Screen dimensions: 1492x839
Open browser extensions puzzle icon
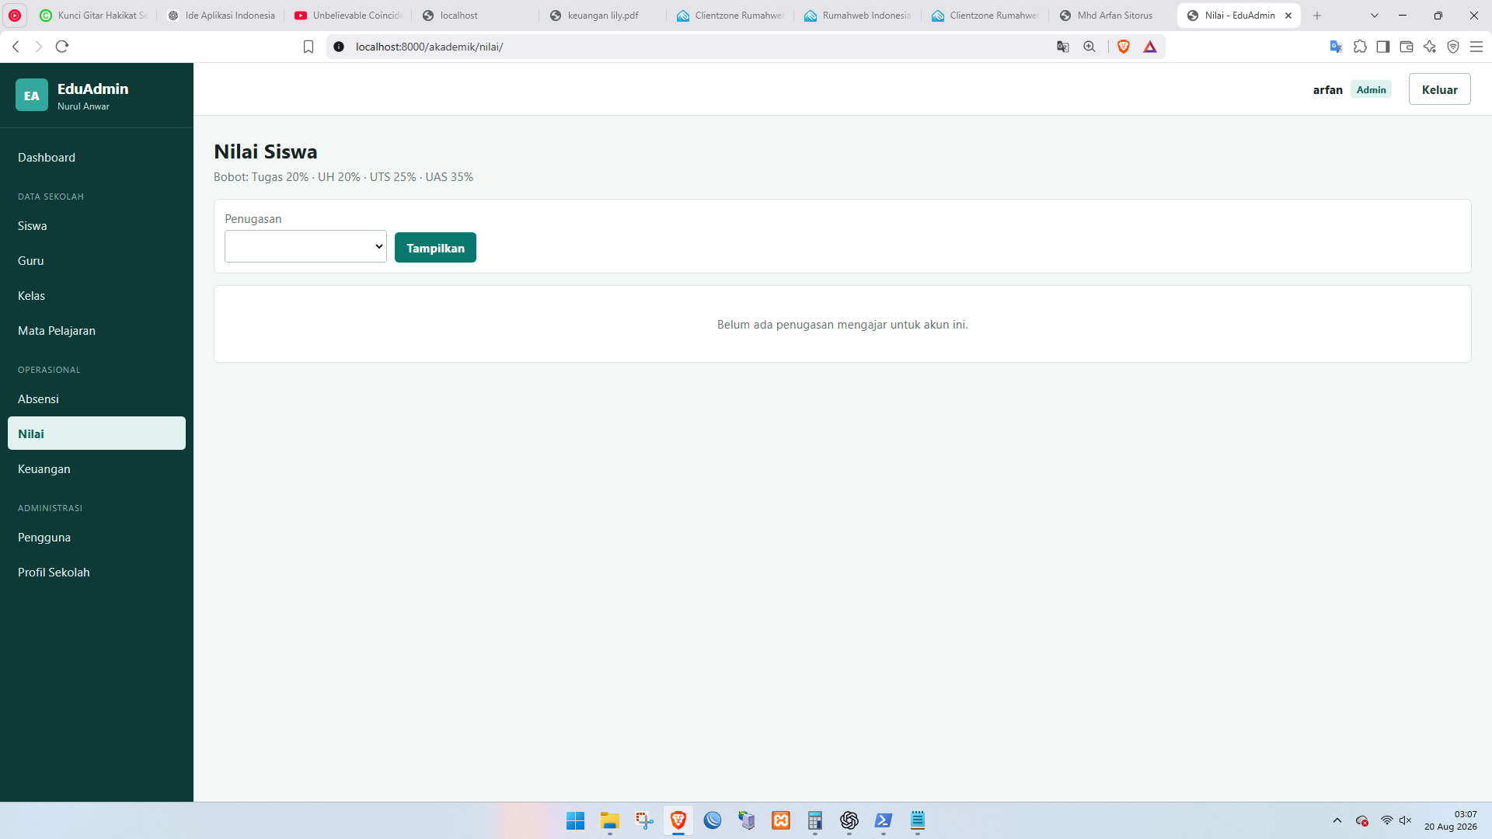(1360, 47)
